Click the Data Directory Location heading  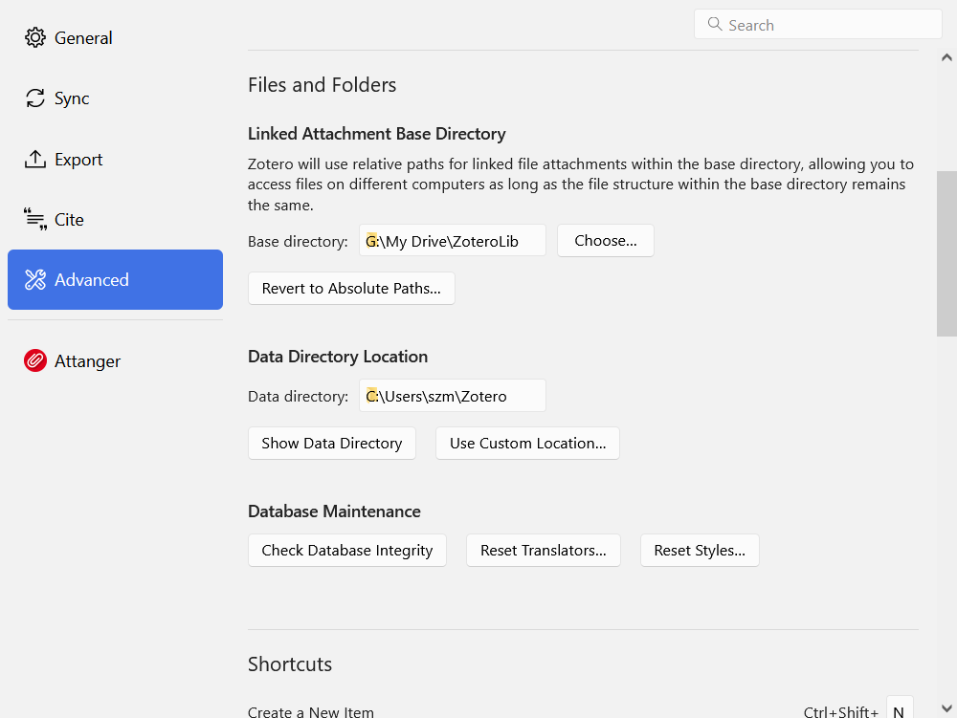(338, 357)
